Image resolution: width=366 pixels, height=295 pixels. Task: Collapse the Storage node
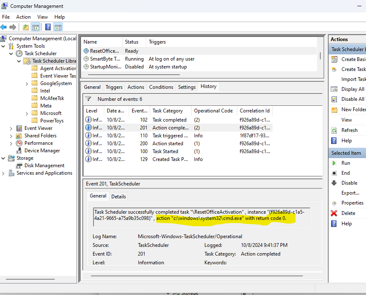pos(3,158)
